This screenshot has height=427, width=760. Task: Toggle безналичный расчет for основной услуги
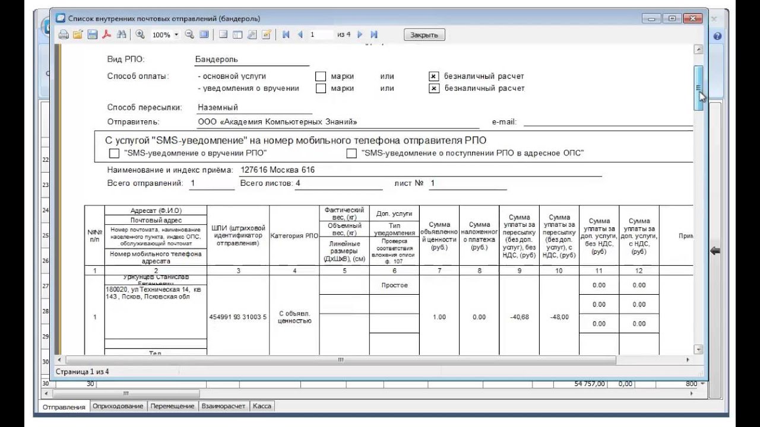click(434, 77)
